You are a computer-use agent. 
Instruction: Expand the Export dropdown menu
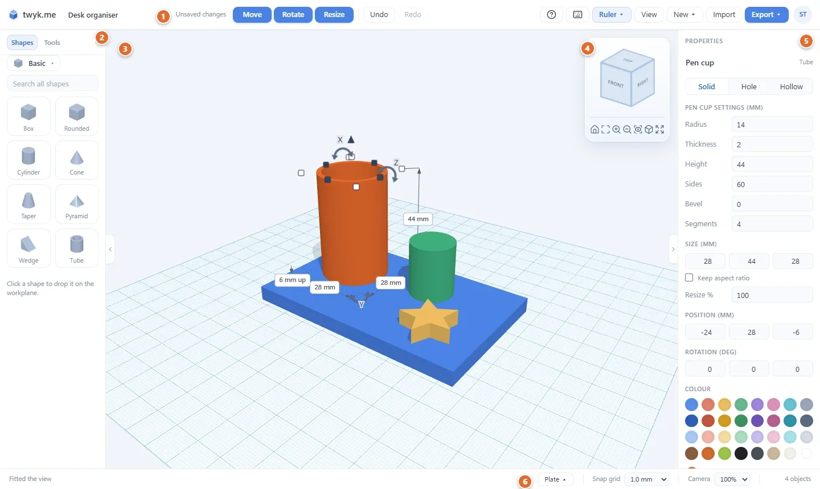[766, 15]
